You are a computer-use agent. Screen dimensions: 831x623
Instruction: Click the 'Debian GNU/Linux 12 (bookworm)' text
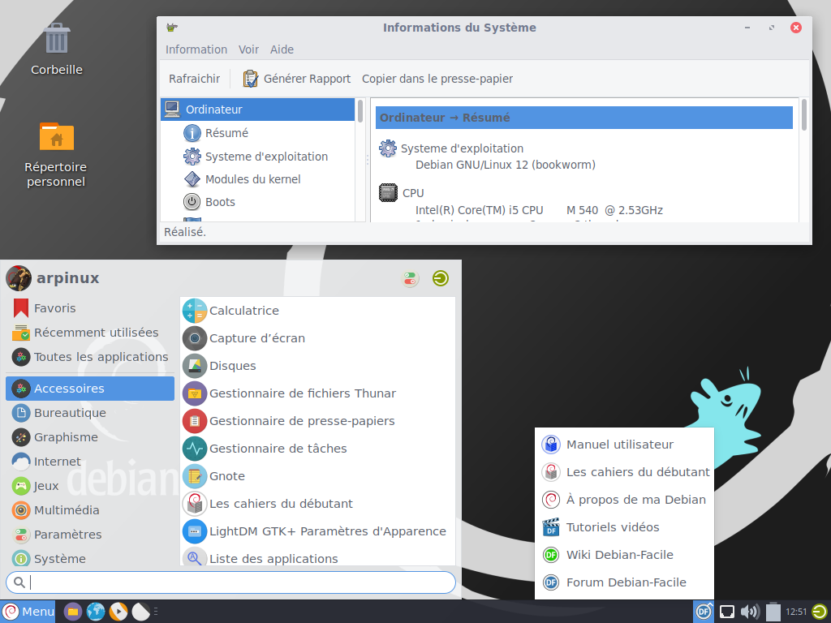click(x=505, y=165)
